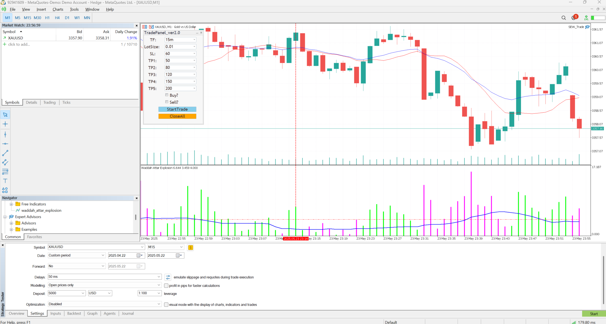Viewport: 606px width, 324px height.
Task: Switch to Market Watch Details tab
Action: click(x=31, y=103)
